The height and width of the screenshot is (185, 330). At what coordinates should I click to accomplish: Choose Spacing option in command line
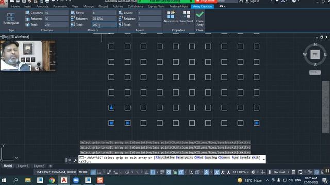point(210,158)
